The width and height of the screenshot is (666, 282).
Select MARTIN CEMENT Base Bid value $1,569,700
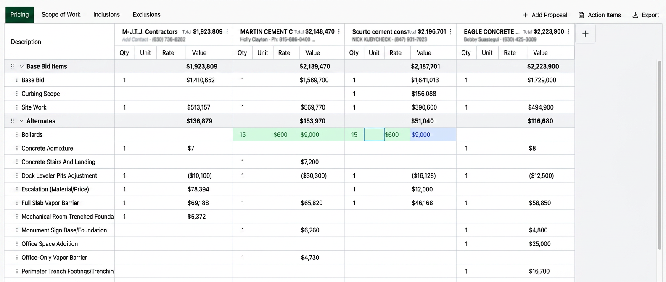click(314, 80)
